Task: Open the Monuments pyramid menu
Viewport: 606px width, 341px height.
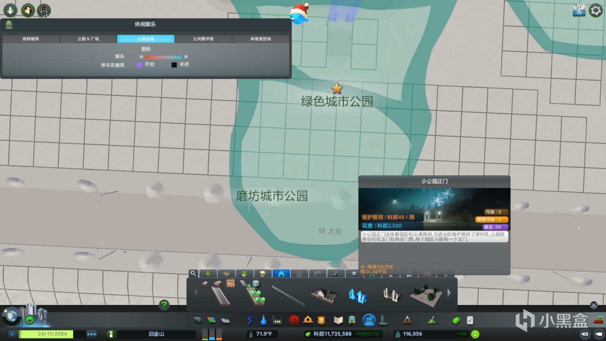Action: click(x=407, y=321)
